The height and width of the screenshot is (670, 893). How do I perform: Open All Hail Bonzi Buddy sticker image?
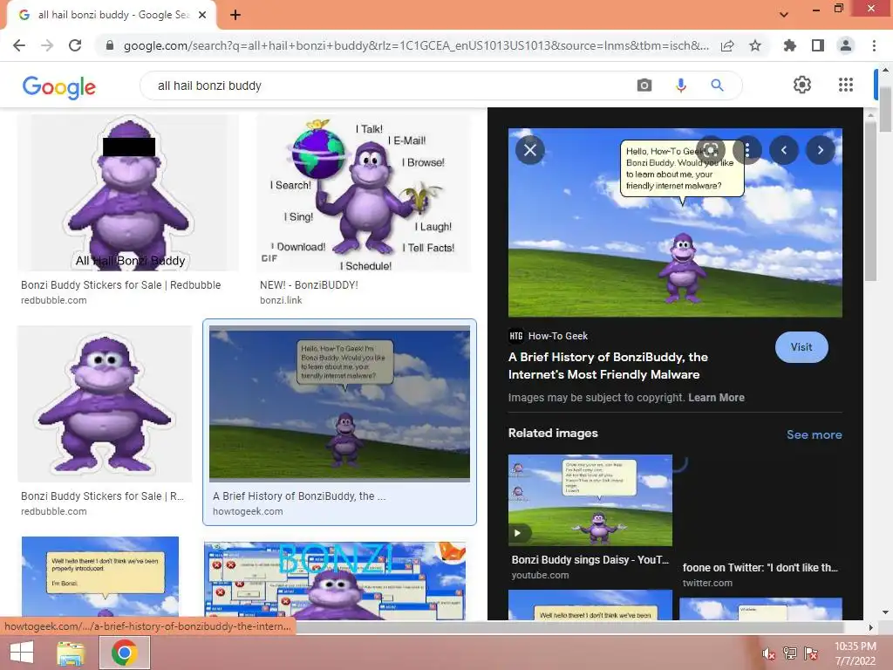coord(129,193)
